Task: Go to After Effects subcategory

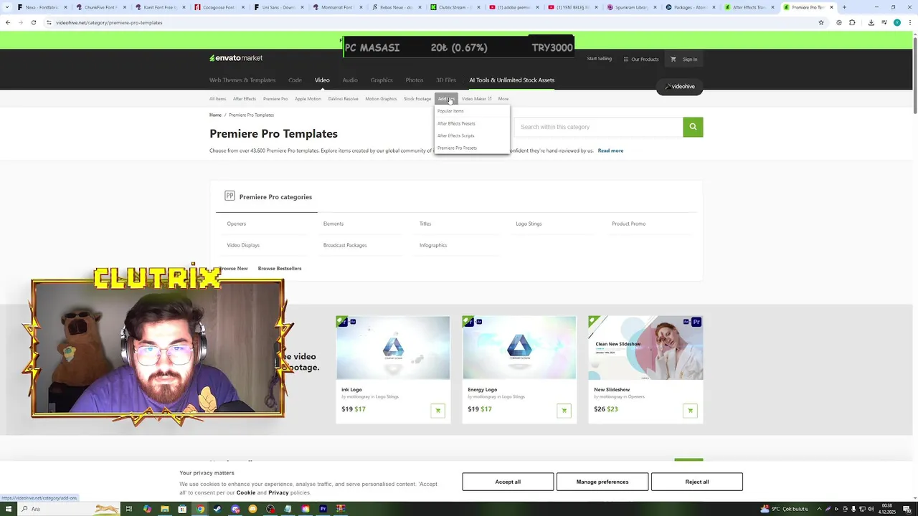Action: pos(245,99)
